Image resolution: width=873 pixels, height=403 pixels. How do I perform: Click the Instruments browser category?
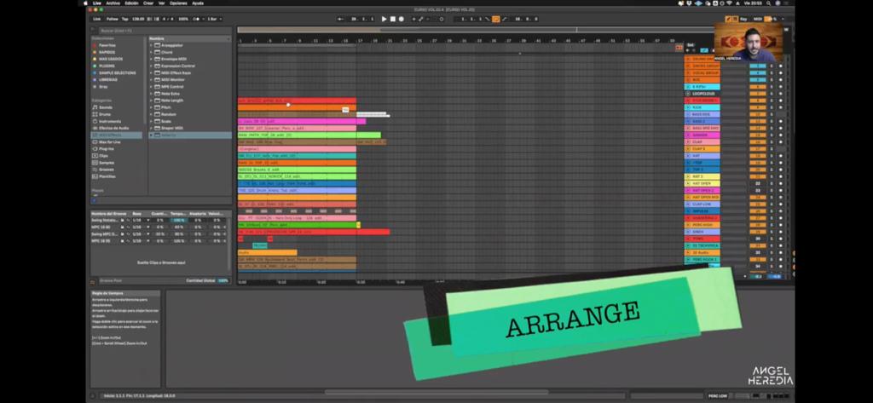pos(111,121)
